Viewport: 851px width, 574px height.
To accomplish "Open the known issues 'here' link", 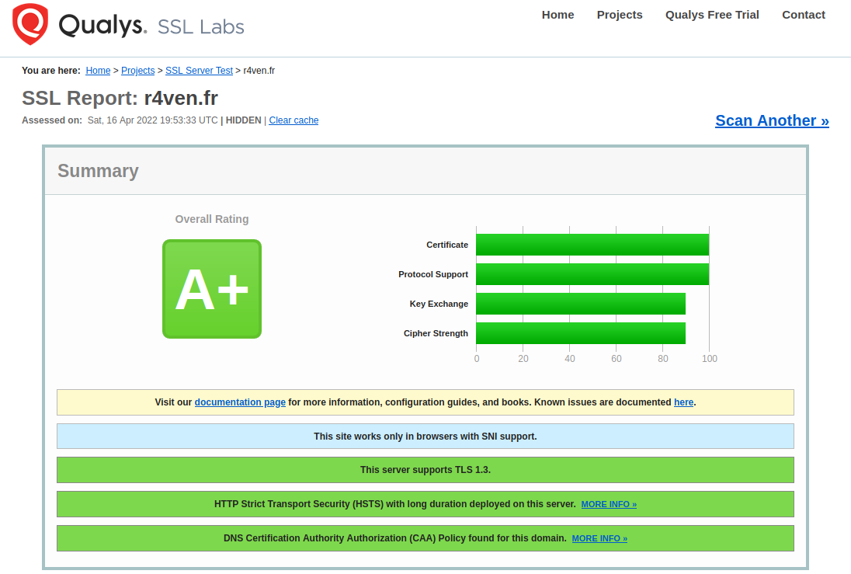I will tap(683, 402).
